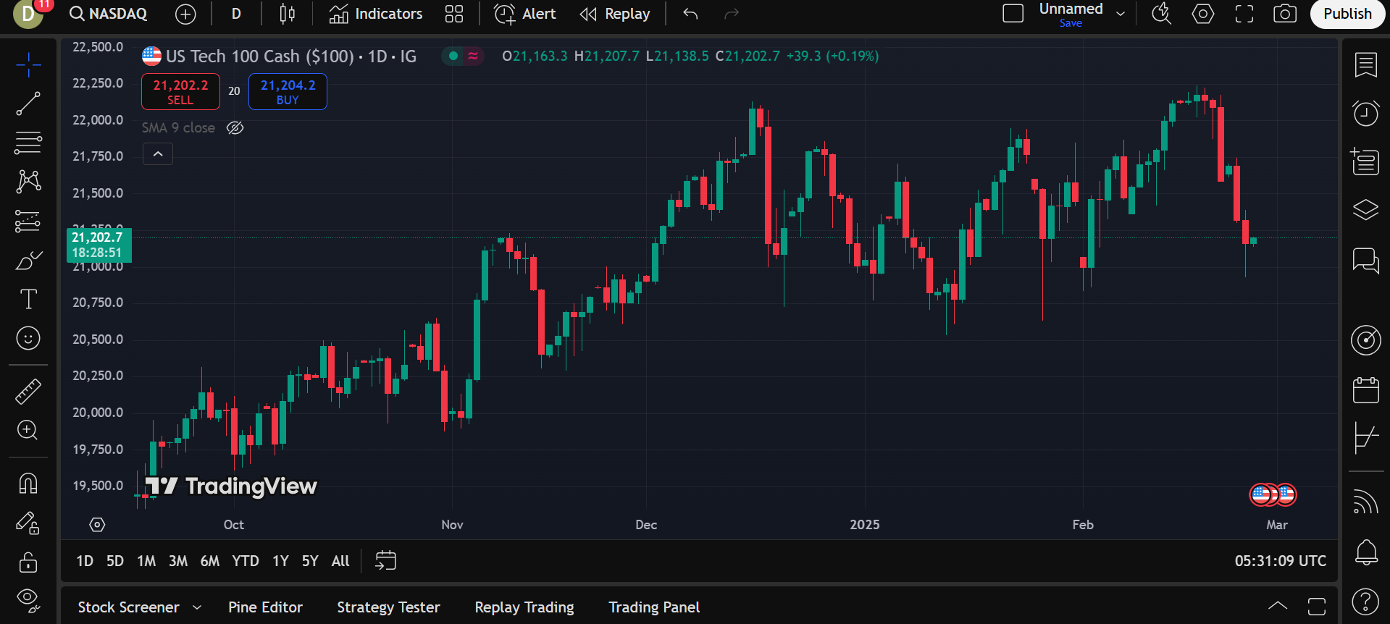Open ideas stream target icon

1366,340
